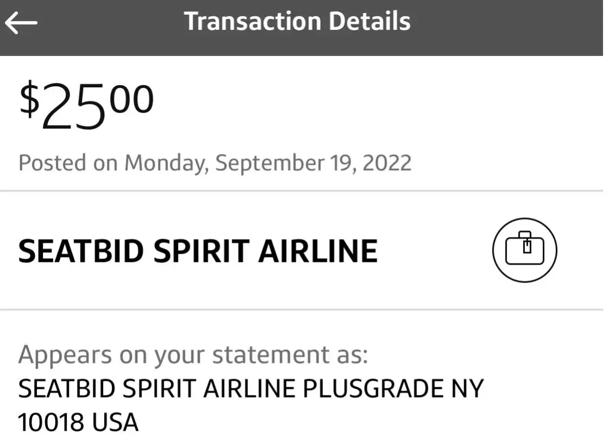Tap the $25.00 transaction amount

click(x=87, y=107)
